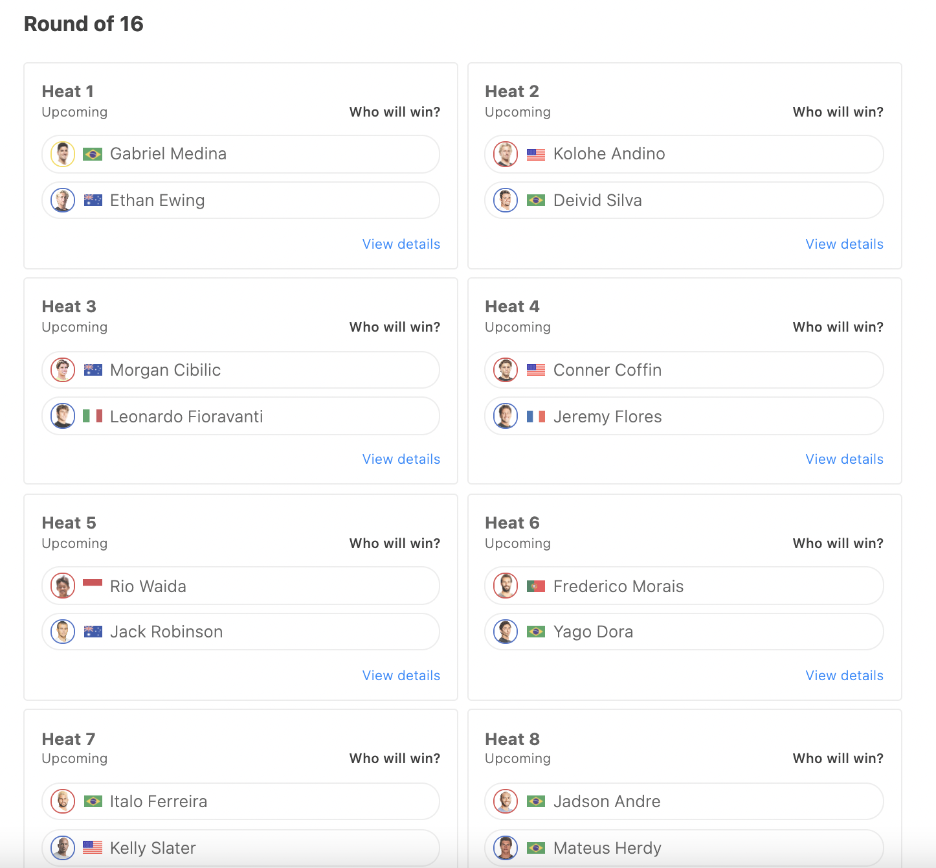
Task: Open View details for Heat 5
Action: [401, 676]
